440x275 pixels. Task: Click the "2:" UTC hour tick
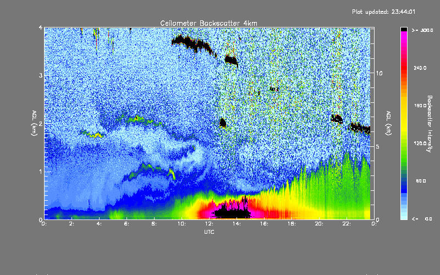point(72,224)
